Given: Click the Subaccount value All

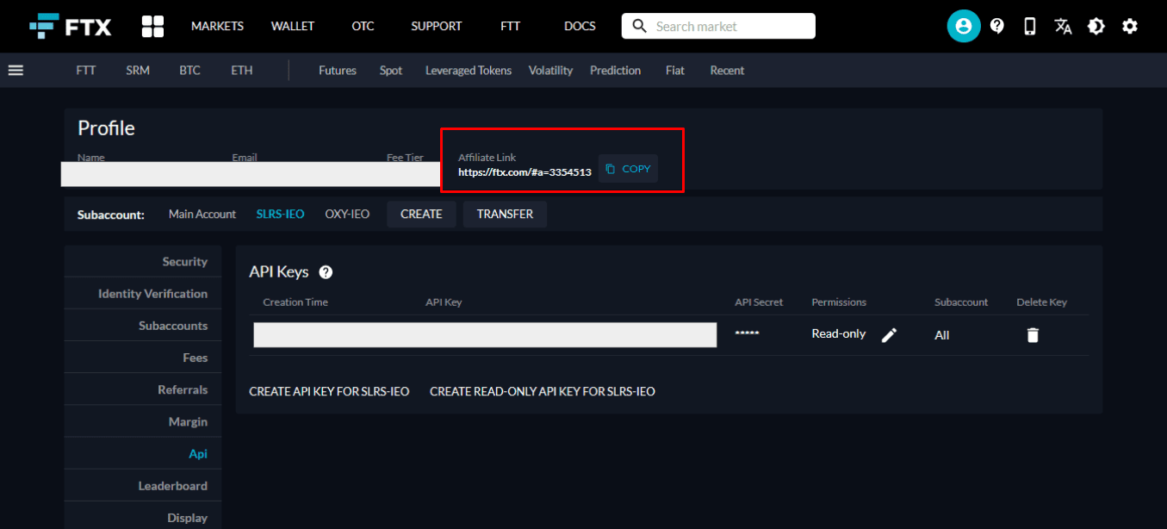Looking at the screenshot, I should 942,335.
